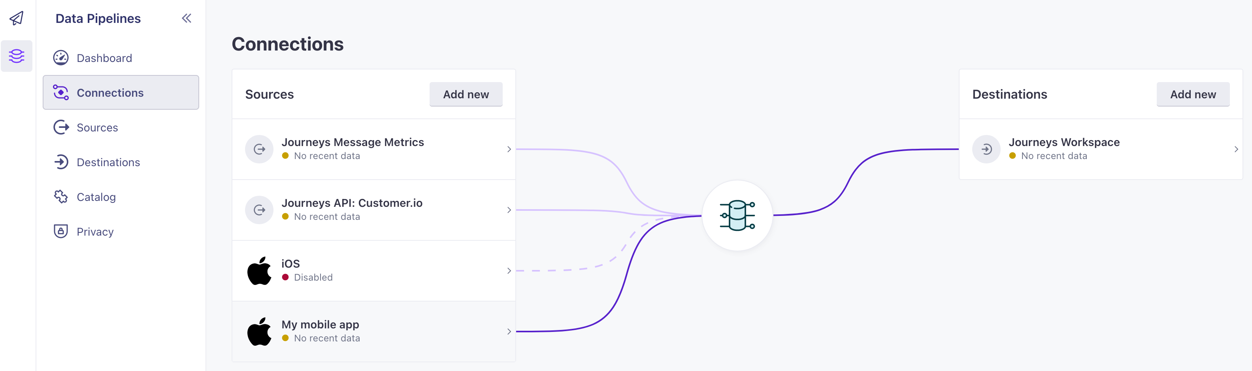Click the Journeys Message Metrics source icon
This screenshot has width=1252, height=371.
(259, 149)
